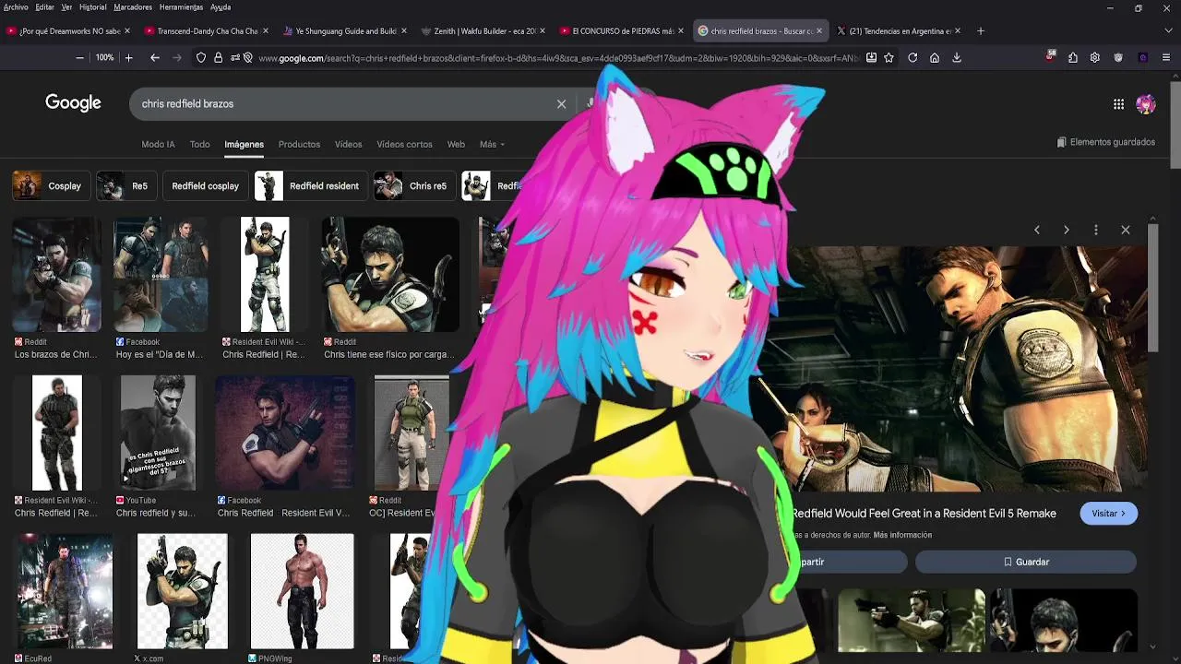Clear the Google search box text
1181x664 pixels.
tap(561, 104)
